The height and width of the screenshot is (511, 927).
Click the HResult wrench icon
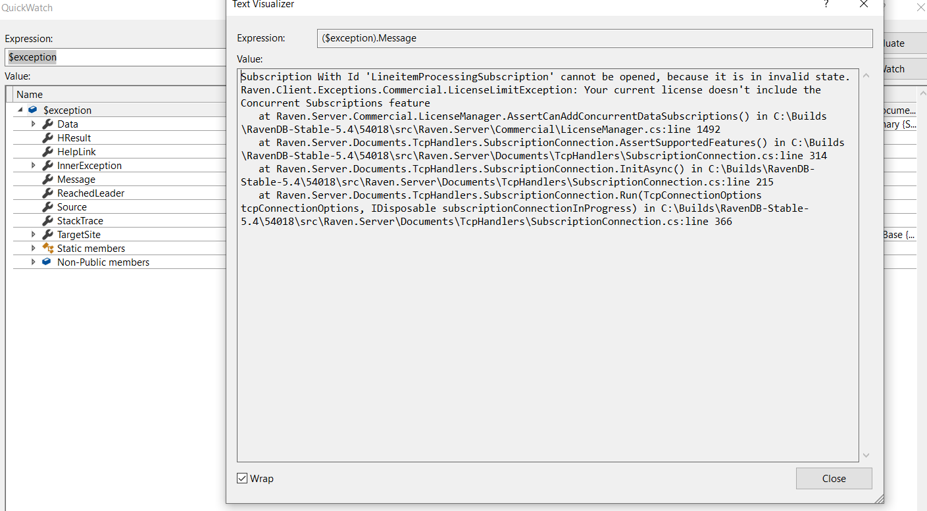pos(47,137)
